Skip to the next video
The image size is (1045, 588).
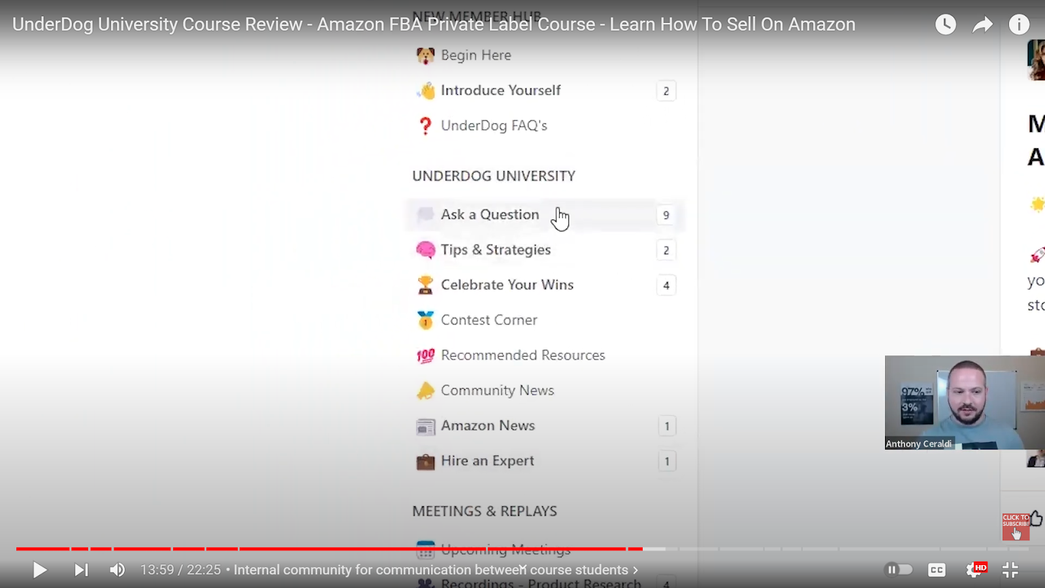tap(81, 570)
